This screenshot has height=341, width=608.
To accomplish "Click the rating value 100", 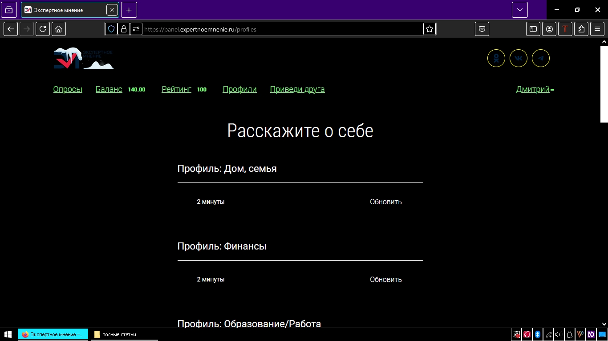I will coord(202,90).
